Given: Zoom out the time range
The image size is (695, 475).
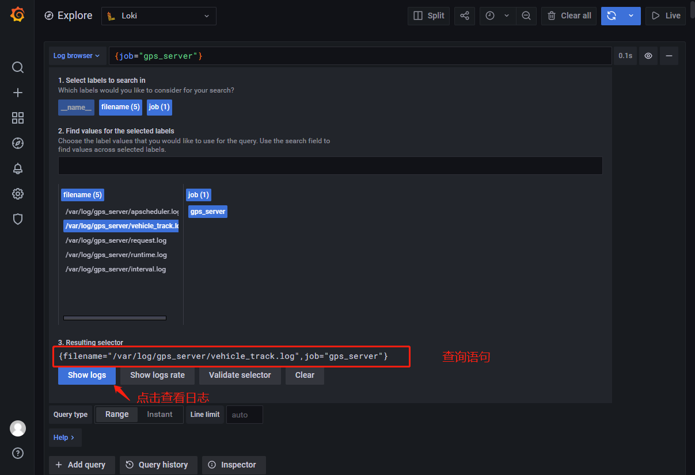Looking at the screenshot, I should [526, 16].
